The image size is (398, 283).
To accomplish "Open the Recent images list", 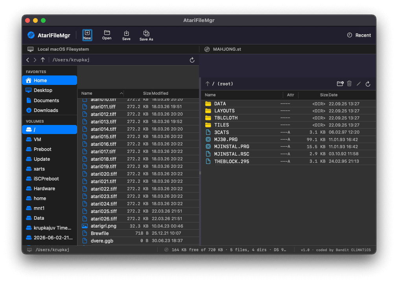I will pyautogui.click(x=359, y=35).
